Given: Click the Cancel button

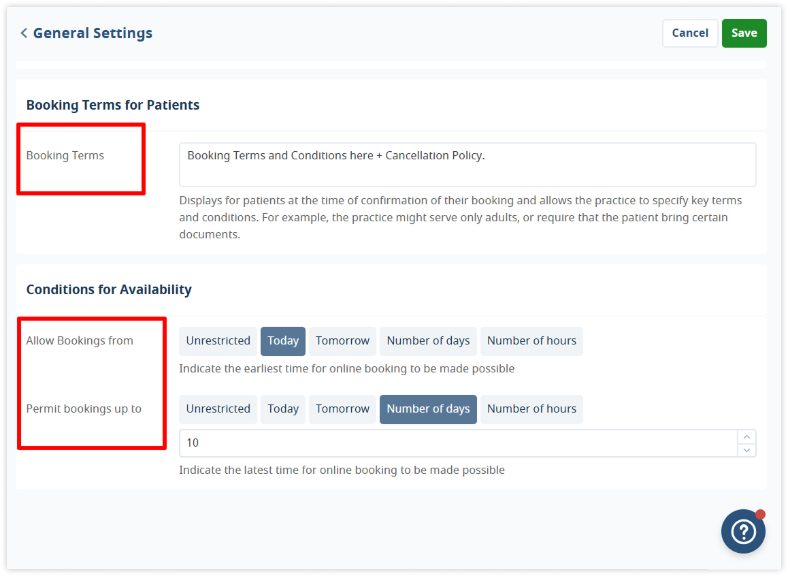Looking at the screenshot, I should [x=690, y=33].
